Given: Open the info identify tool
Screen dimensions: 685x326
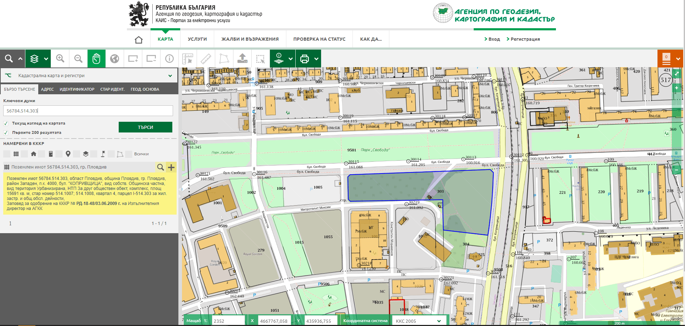Looking at the screenshot, I should click(169, 59).
